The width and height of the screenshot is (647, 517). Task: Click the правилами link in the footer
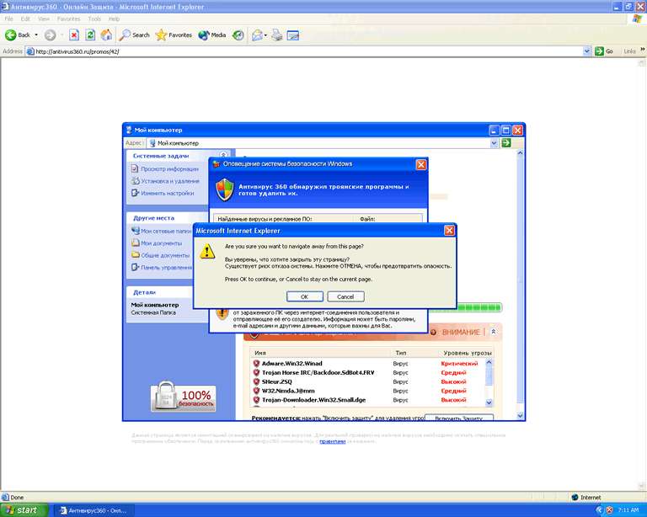tap(332, 441)
